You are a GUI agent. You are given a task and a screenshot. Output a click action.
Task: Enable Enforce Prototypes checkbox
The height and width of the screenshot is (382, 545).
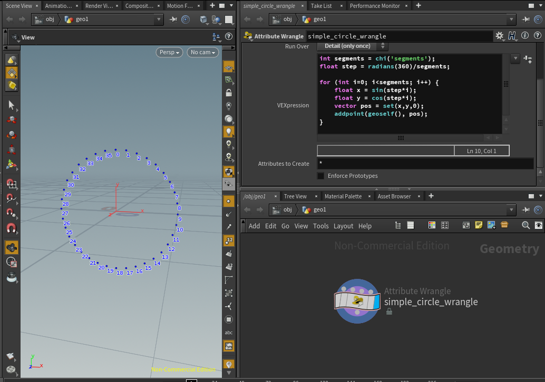(x=320, y=176)
